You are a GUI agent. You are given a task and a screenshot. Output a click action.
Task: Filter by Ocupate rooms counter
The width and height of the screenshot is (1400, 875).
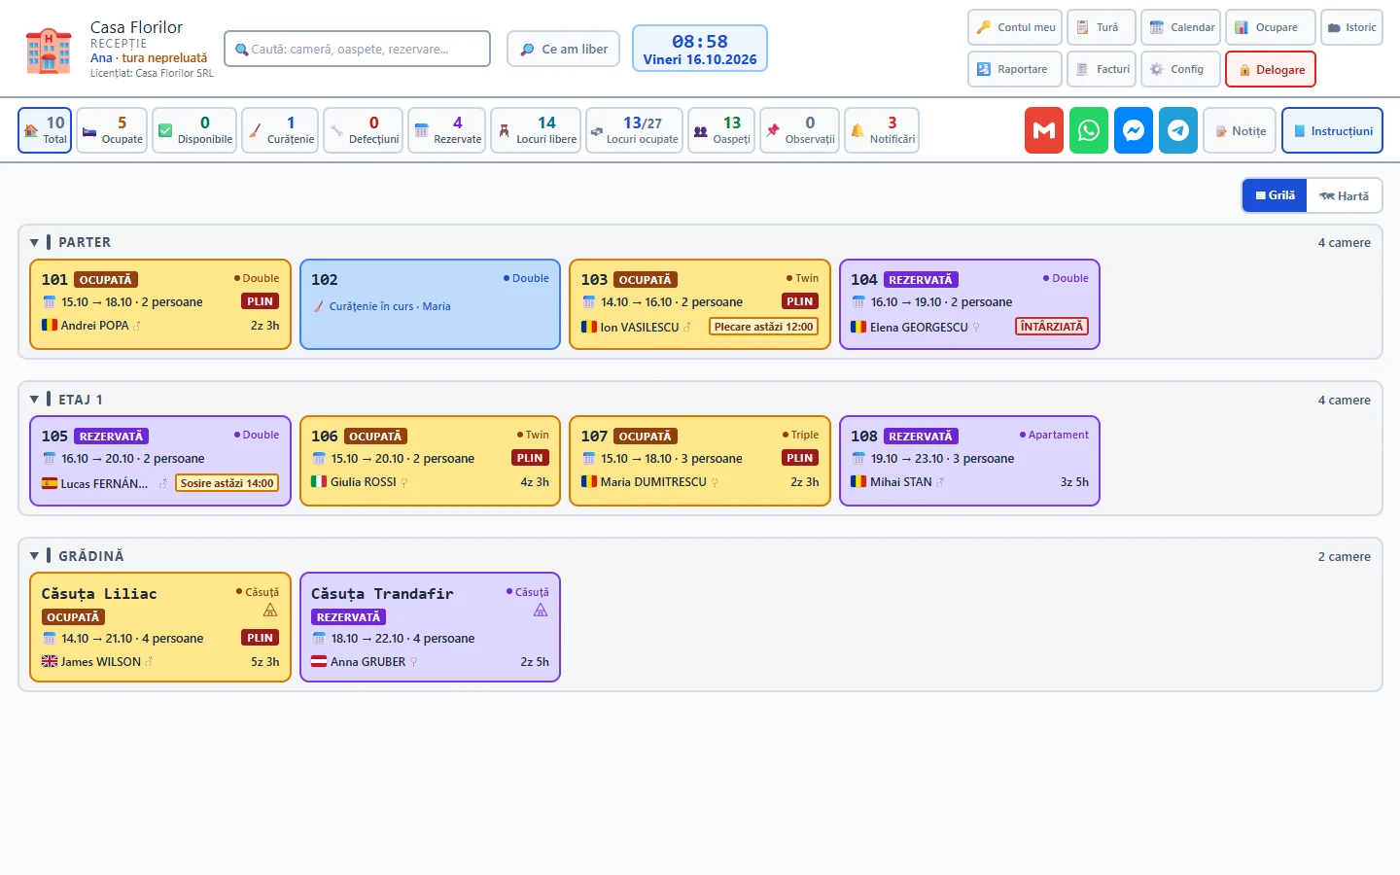pyautogui.click(x=112, y=130)
